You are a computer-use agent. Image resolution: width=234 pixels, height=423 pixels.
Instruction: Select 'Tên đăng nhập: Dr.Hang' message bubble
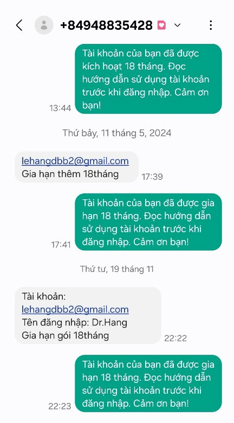coord(88,315)
